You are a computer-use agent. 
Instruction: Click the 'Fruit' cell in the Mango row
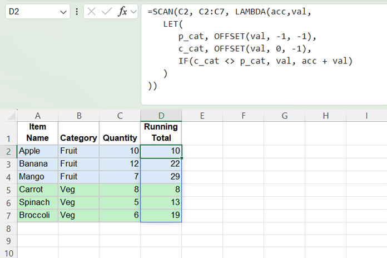(x=79, y=177)
